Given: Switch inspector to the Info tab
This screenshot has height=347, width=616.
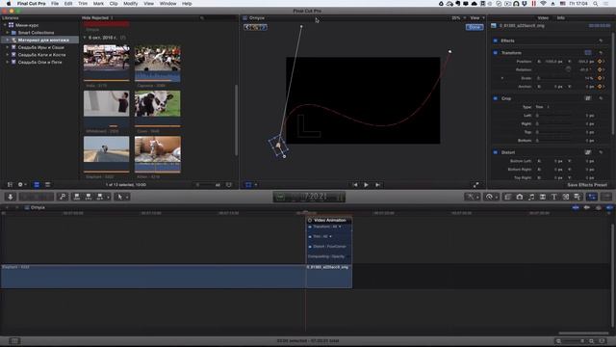Looking at the screenshot, I should (560, 18).
